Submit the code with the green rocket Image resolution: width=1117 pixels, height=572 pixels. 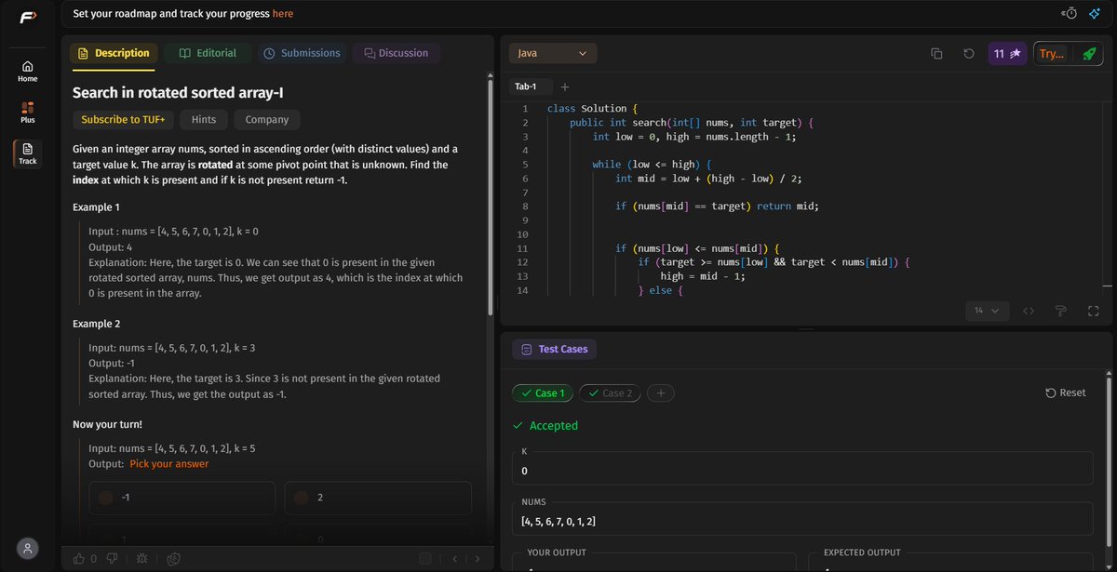pos(1088,54)
